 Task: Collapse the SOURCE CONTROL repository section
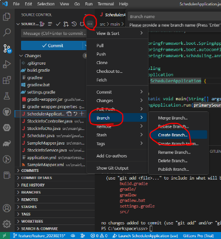tap(18, 24)
